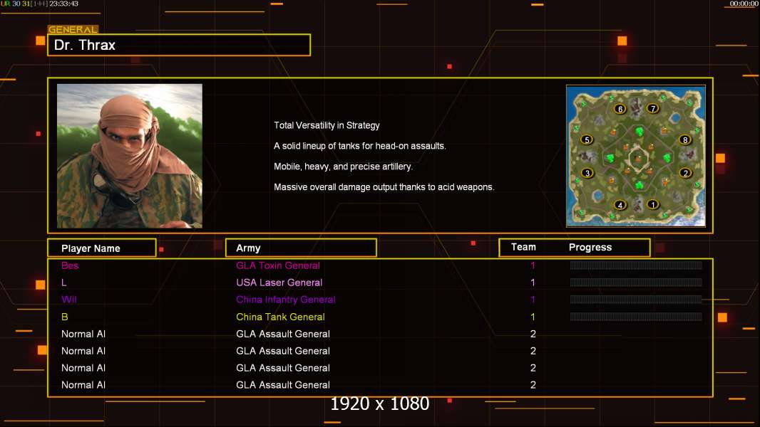Select start position 6 marker on map
The image size is (760, 427).
[x=620, y=109]
